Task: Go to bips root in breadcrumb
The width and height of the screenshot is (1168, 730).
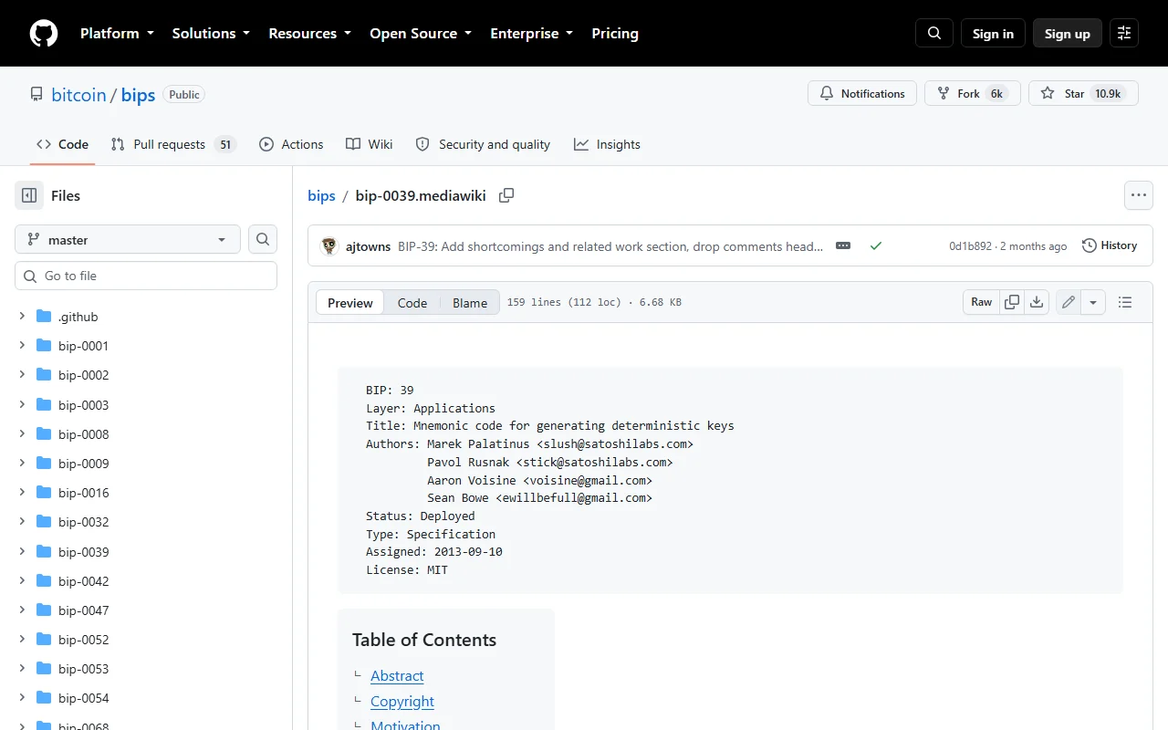Action: pyautogui.click(x=321, y=195)
